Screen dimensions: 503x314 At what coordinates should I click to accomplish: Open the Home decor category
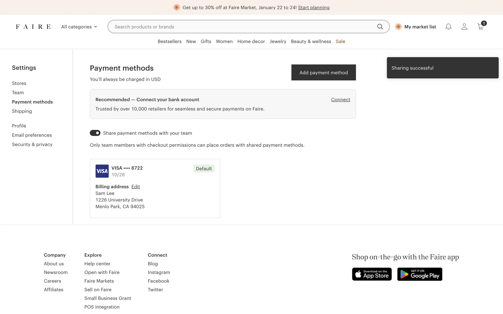click(251, 41)
